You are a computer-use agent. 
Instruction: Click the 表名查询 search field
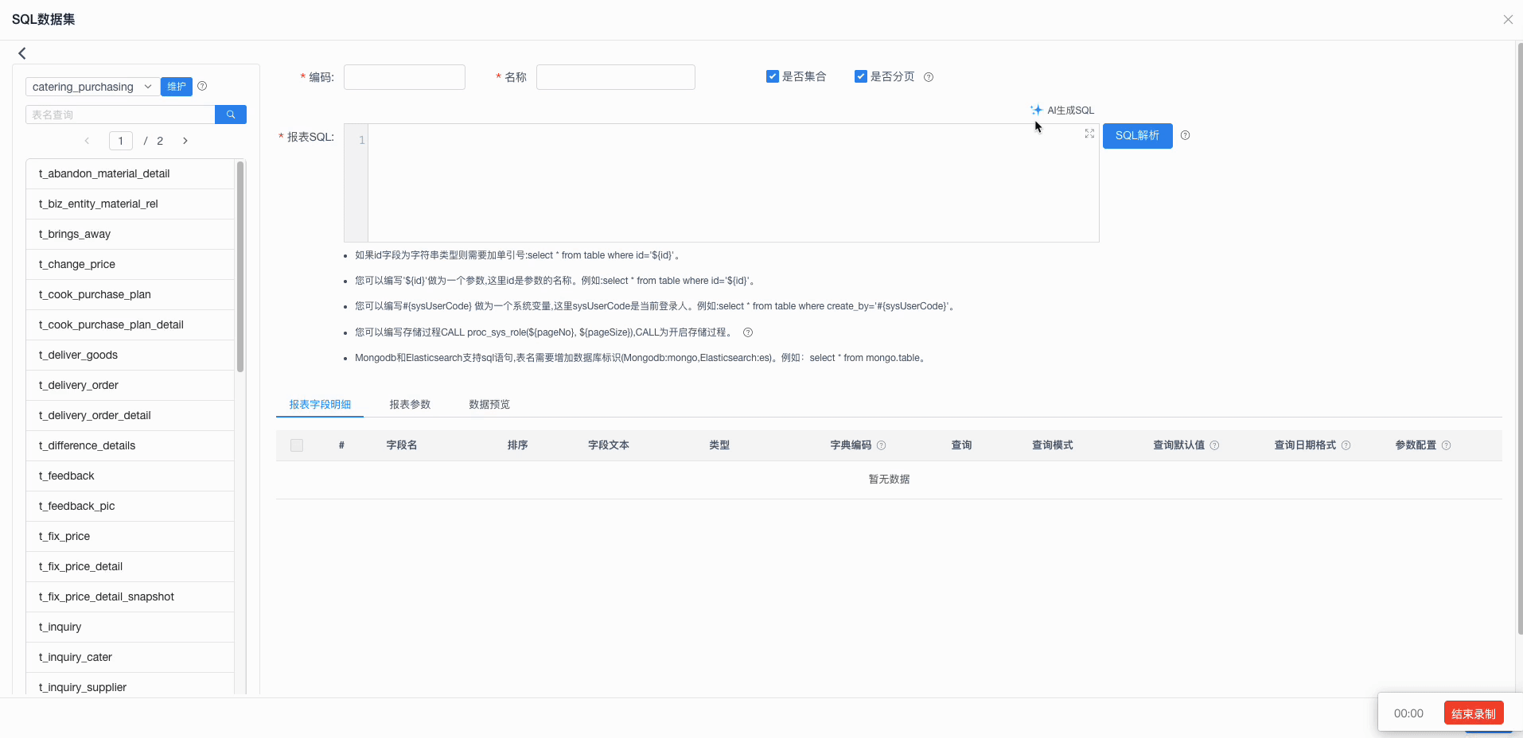(x=120, y=115)
